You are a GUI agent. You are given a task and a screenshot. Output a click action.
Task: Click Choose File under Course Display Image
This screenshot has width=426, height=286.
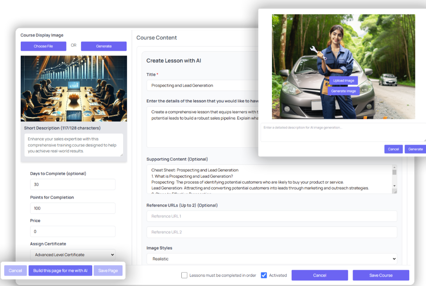point(43,46)
